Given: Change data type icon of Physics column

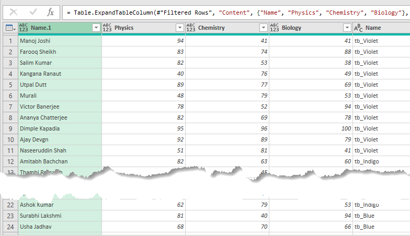Looking at the screenshot, I should tap(107, 28).
